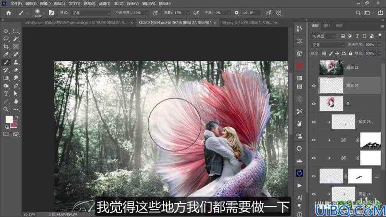386x217 pixels.
Task: Expand the tool preset dropdown arrow
Action: 27,13
